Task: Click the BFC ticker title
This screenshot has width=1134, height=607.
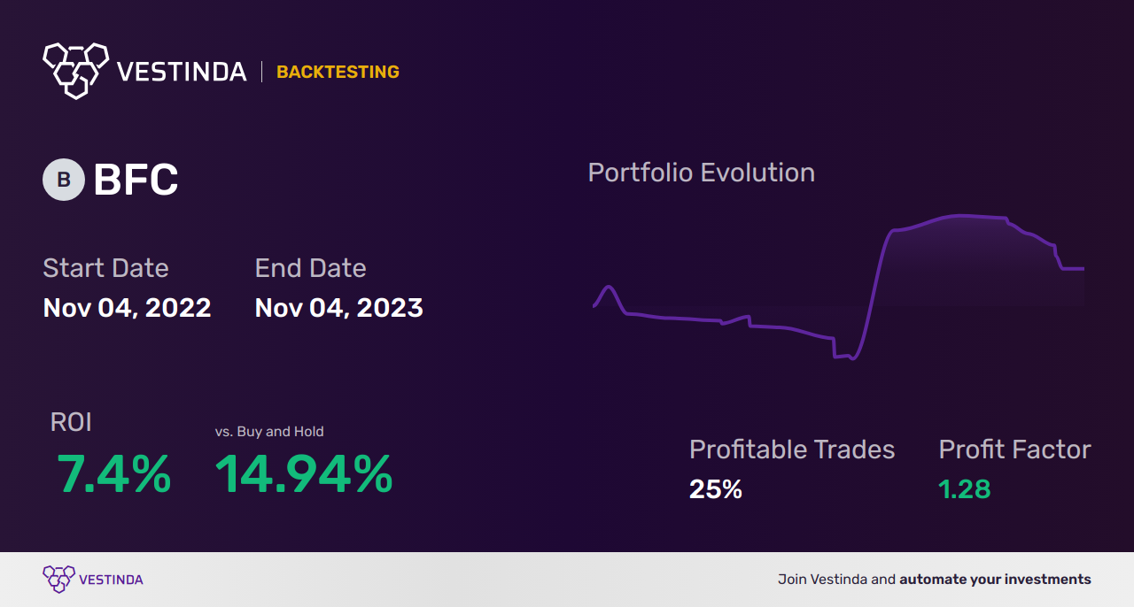Action: 136,181
